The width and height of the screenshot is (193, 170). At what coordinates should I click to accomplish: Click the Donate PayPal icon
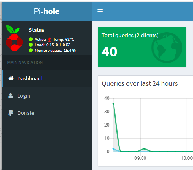point(11,113)
